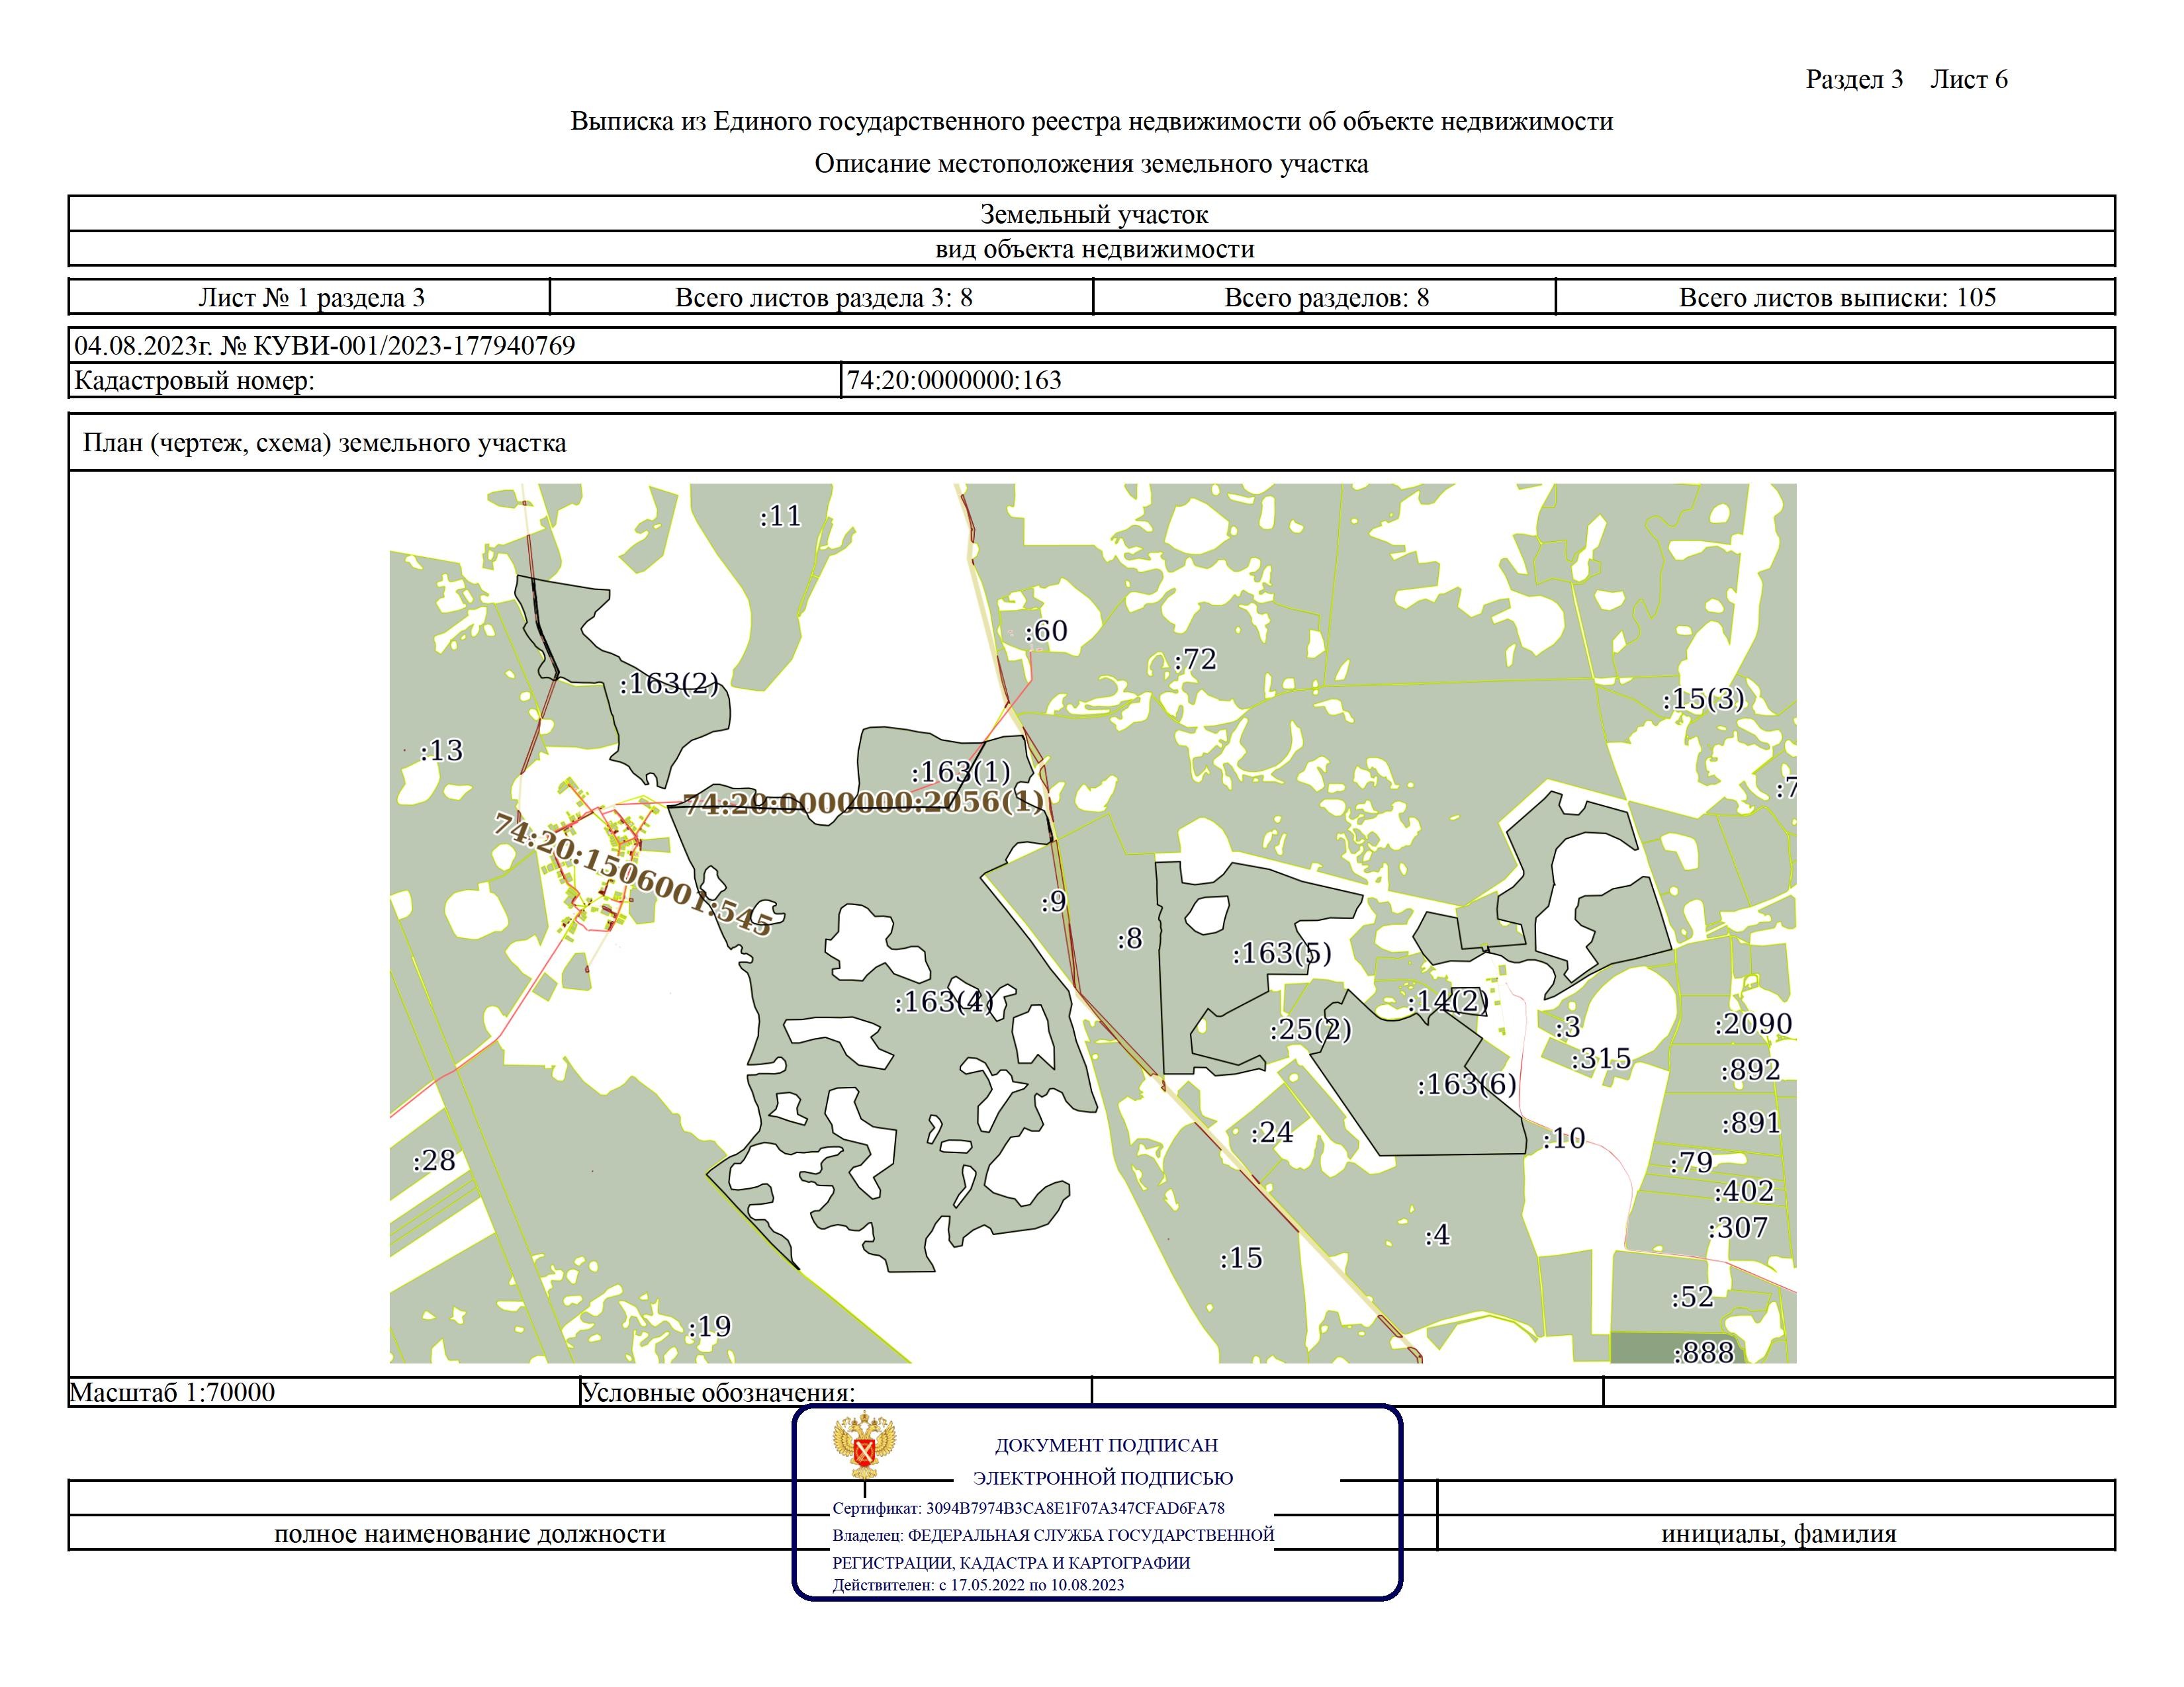Screen dimensions: 2184x1687
Task: Click parcel label :891
Action: (1751, 1123)
